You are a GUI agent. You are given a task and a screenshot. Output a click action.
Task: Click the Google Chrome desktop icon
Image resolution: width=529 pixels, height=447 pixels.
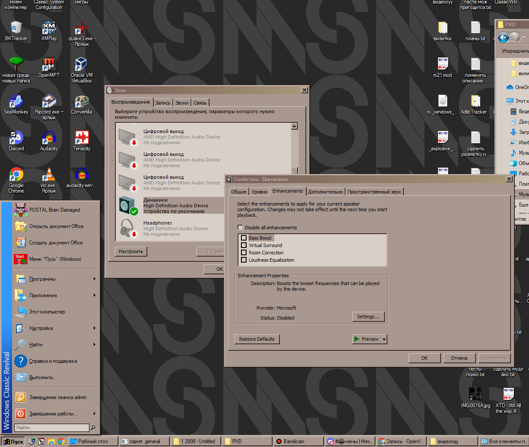point(16,175)
